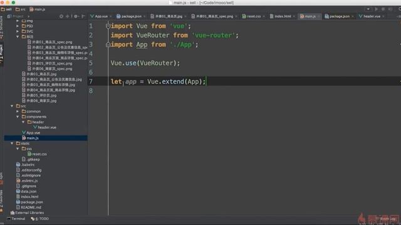Click the Structure side tool tab

click(x=1, y=27)
